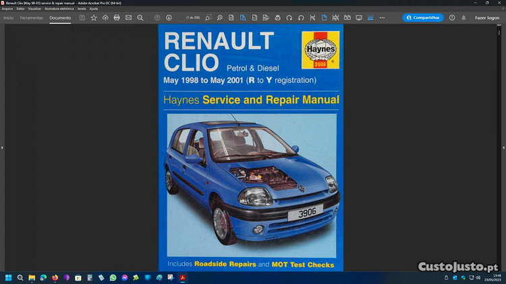
Task: Click the page number input field
Action: coord(191,17)
